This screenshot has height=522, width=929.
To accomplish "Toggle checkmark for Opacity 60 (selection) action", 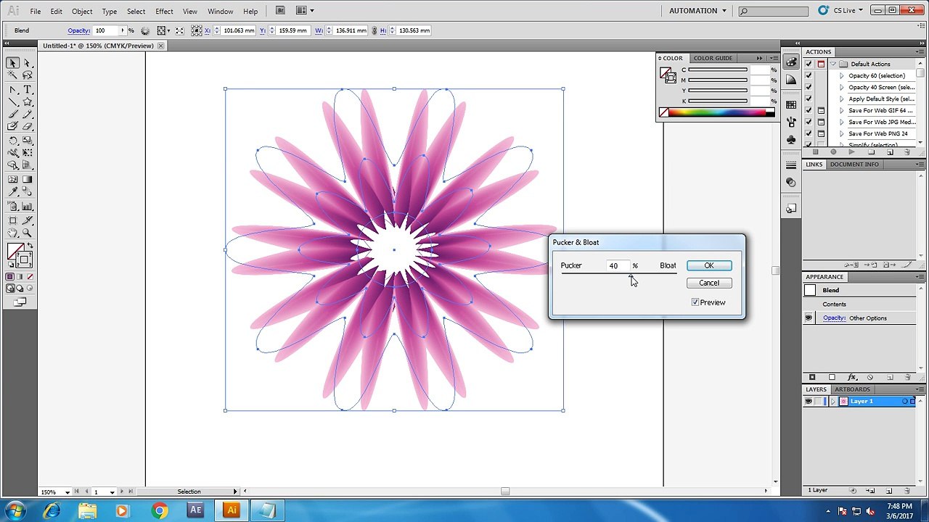I will coord(809,75).
